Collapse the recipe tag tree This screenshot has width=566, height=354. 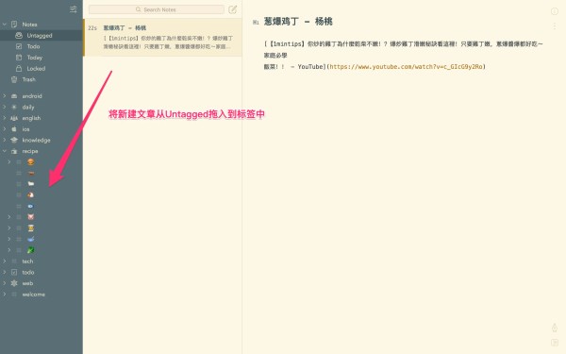pyautogui.click(x=5, y=151)
